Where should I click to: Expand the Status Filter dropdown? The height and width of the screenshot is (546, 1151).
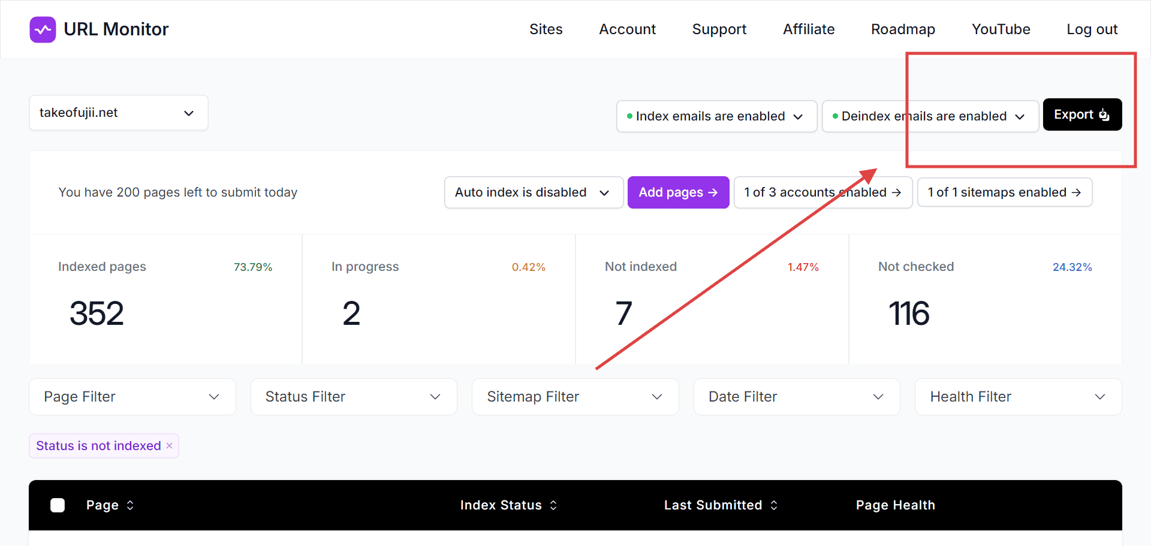point(353,396)
